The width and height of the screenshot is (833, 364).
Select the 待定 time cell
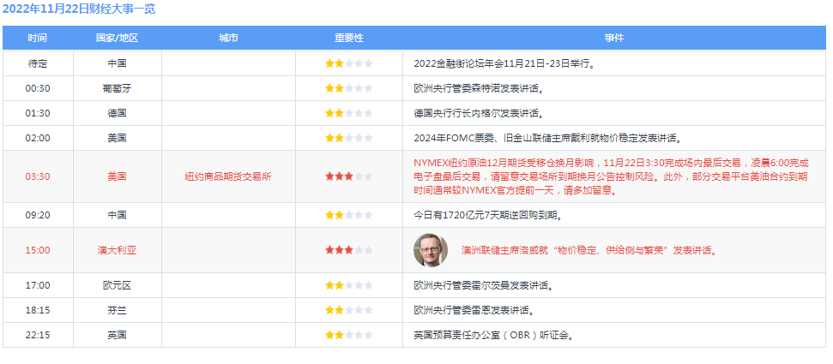[38, 63]
